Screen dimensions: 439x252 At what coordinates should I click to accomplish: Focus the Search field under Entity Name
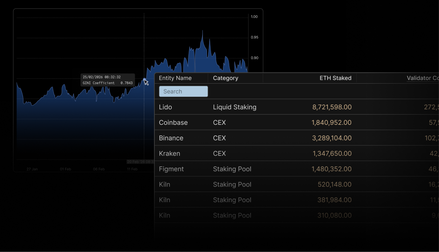184,91
